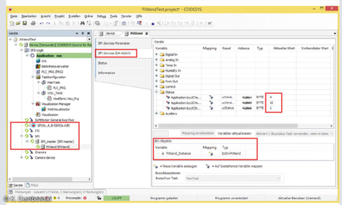This screenshot has height=205, width=342.
Task: Click the IoDrvPiXtend type cell
Action: click(232, 154)
